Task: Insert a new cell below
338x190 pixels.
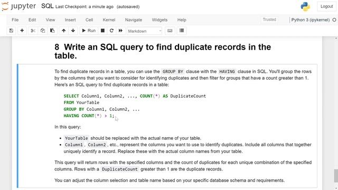Action: click(22, 31)
